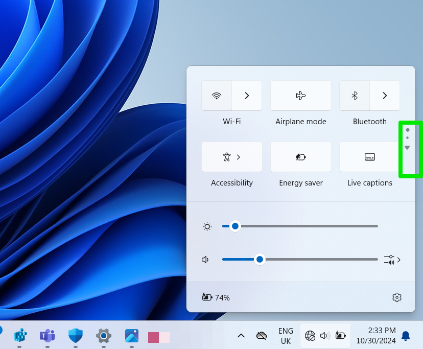This screenshot has height=349, width=423.
Task: Toggle Wi-Fi on or off
Action: point(217,96)
